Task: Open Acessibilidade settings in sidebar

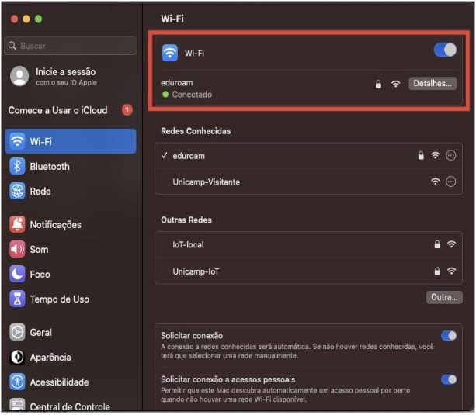Action: point(71,382)
